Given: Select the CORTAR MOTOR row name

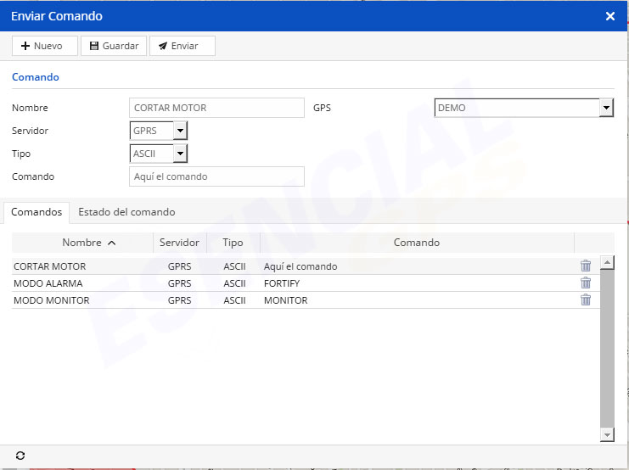Looking at the screenshot, I should [x=50, y=266].
